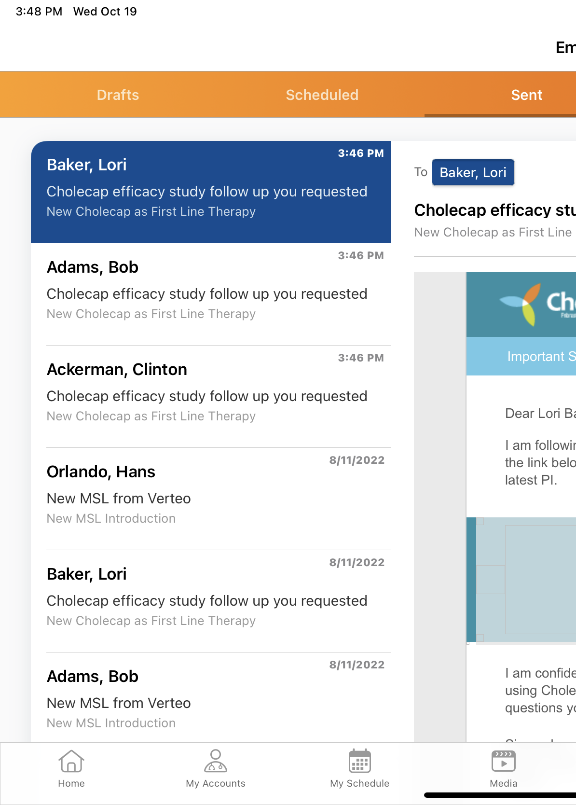The width and height of the screenshot is (576, 805).
Task: Click the Cholecap efficacy subject heading in preview
Action: [x=494, y=210]
